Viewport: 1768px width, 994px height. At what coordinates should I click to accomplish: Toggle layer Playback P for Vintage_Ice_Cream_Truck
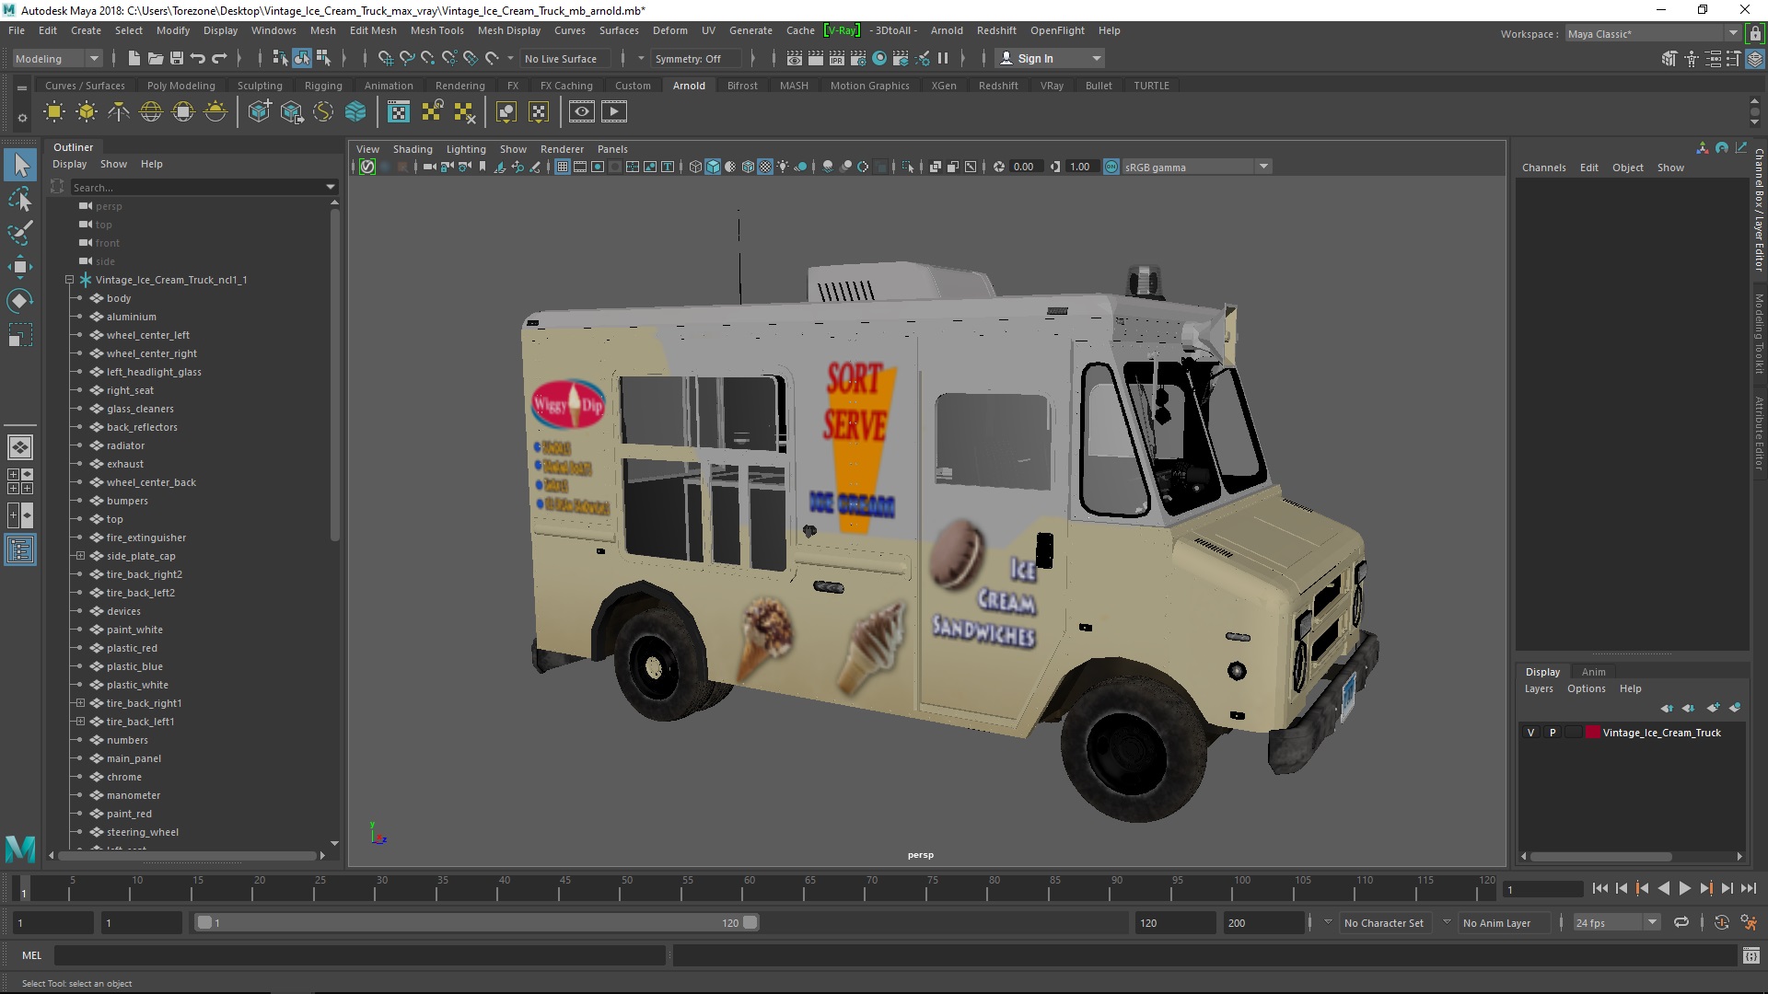(x=1553, y=733)
